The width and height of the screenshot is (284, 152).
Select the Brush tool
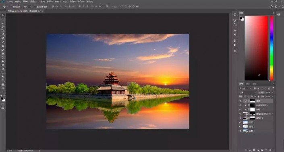[x=3, y=42]
